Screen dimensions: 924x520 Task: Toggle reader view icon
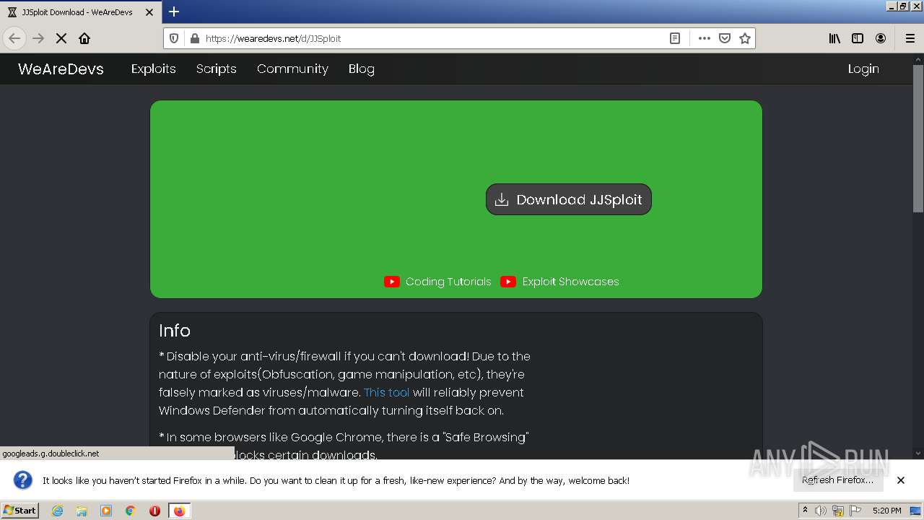coord(675,38)
